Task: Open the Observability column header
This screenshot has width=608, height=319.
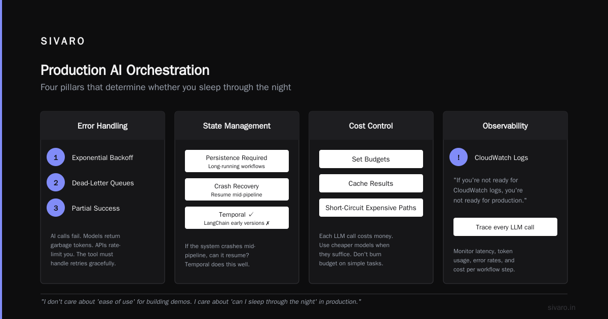Action: point(505,126)
